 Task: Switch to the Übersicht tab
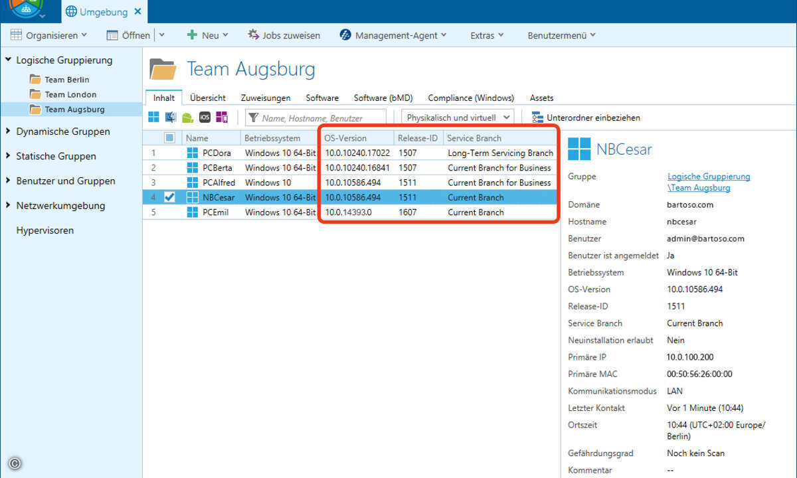pyautogui.click(x=208, y=98)
